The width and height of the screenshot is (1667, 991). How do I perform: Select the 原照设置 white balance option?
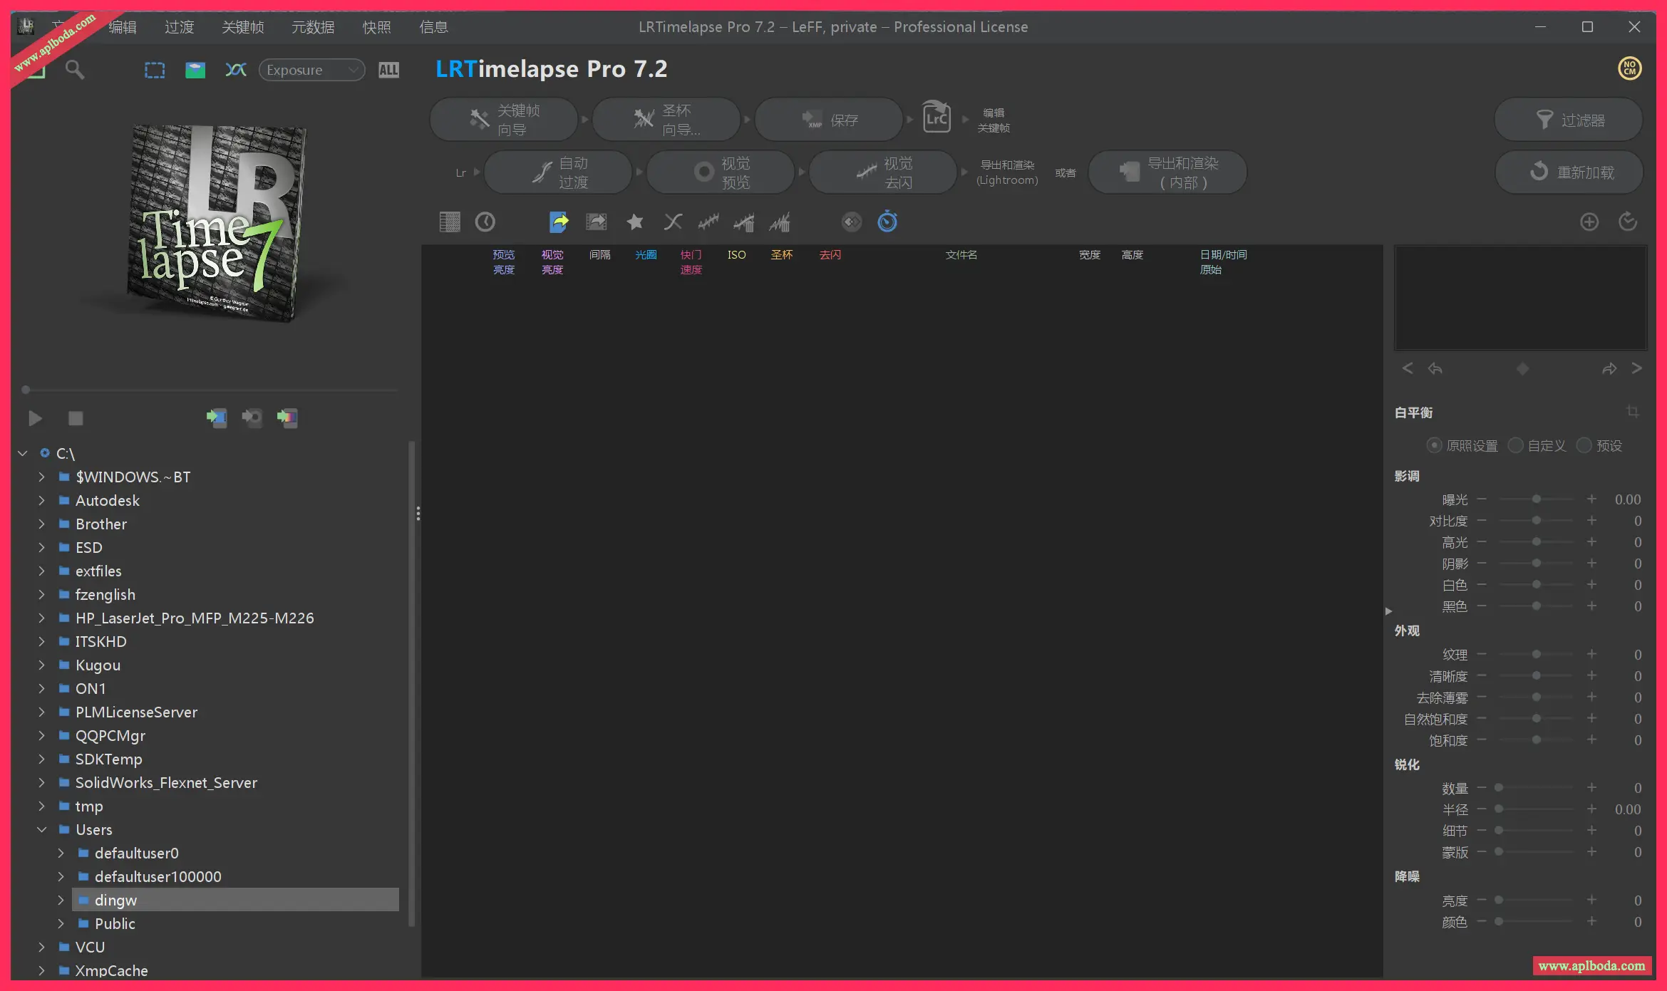pyautogui.click(x=1462, y=445)
